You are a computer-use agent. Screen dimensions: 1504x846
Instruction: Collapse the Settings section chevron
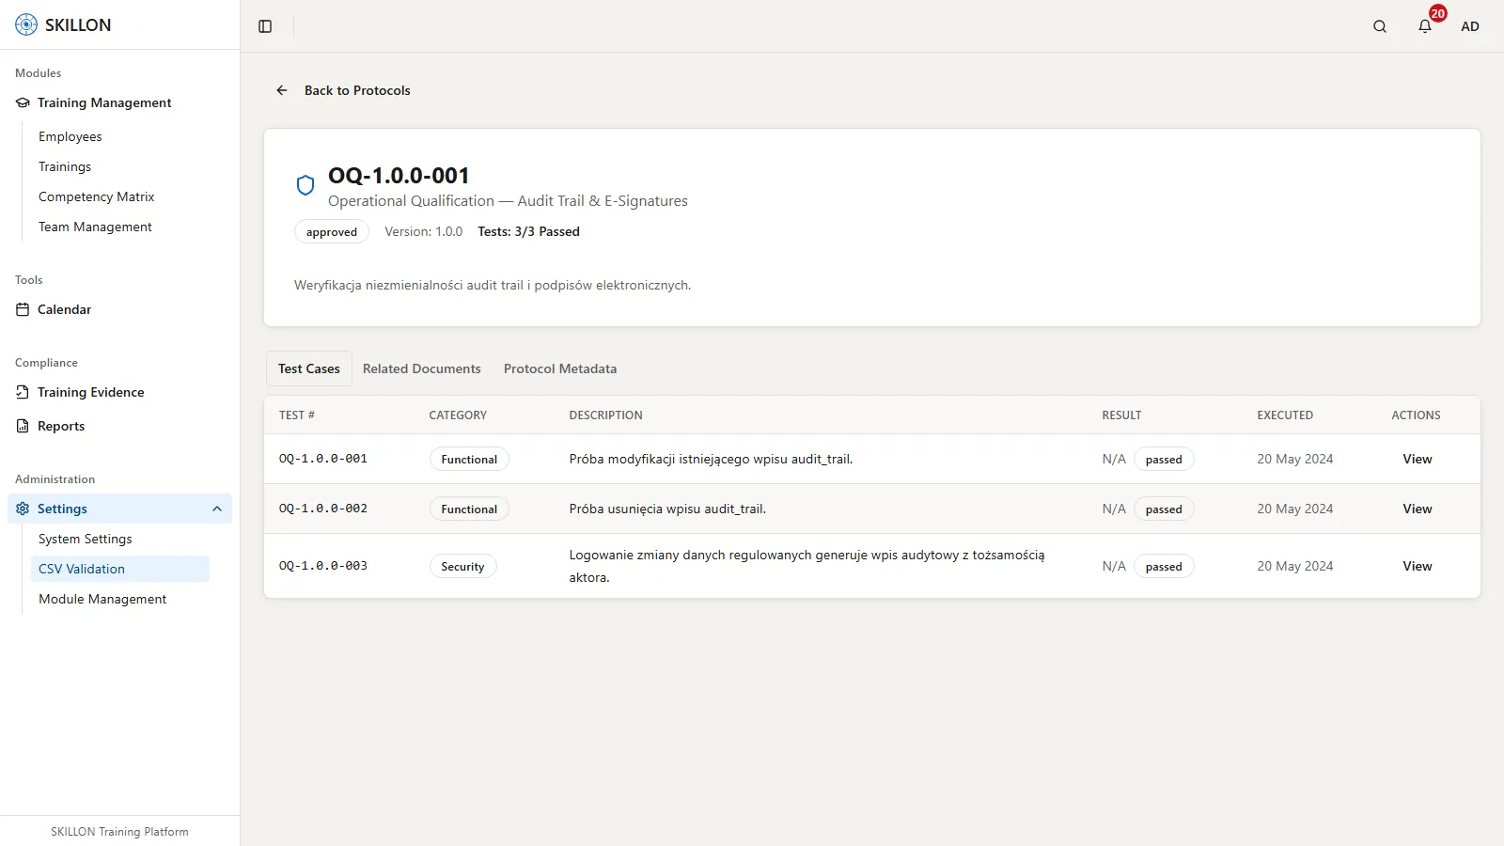(x=217, y=509)
